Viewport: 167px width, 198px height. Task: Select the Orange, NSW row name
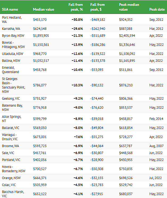click(11, 178)
